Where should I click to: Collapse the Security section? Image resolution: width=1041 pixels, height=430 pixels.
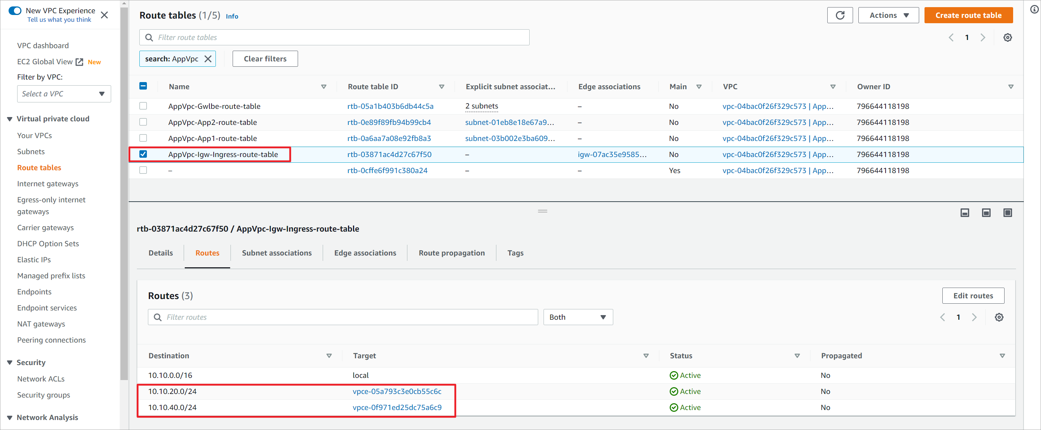pyautogui.click(x=10, y=363)
